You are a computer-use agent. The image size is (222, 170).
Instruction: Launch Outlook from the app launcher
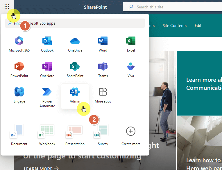tap(47, 44)
